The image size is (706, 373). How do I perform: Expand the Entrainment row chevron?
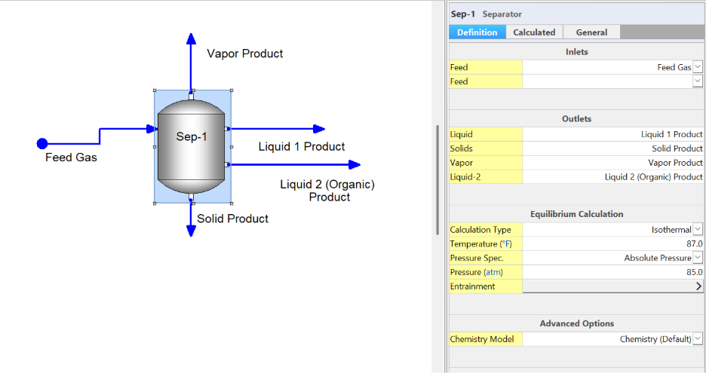pos(698,286)
